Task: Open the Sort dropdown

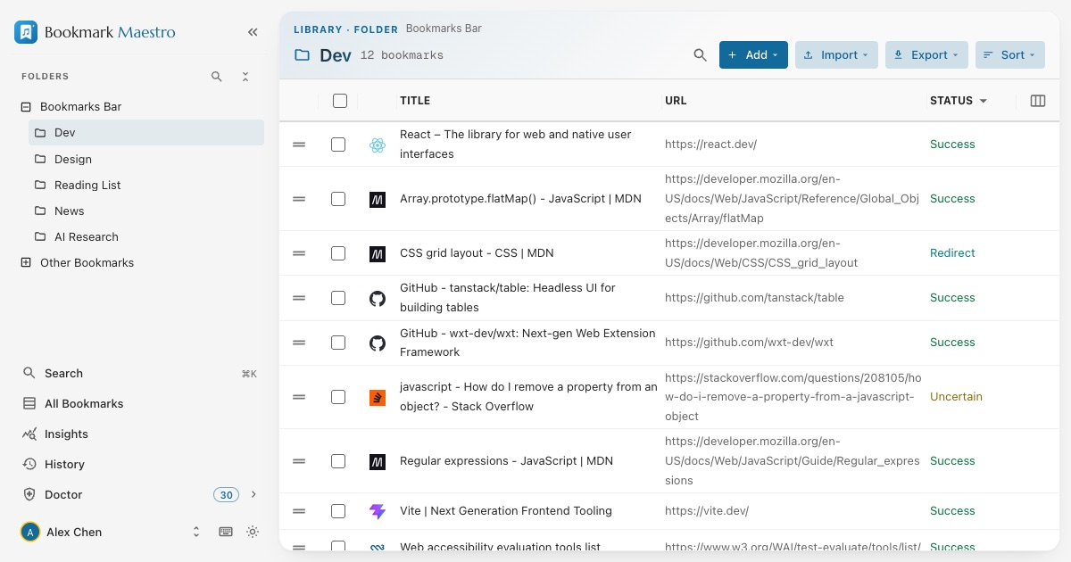Action: [x=1010, y=55]
